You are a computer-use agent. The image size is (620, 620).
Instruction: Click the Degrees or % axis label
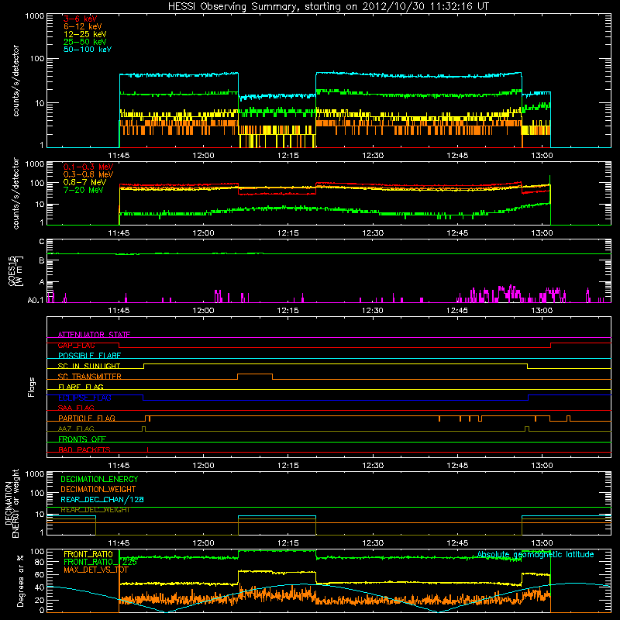pyautogui.click(x=20, y=580)
